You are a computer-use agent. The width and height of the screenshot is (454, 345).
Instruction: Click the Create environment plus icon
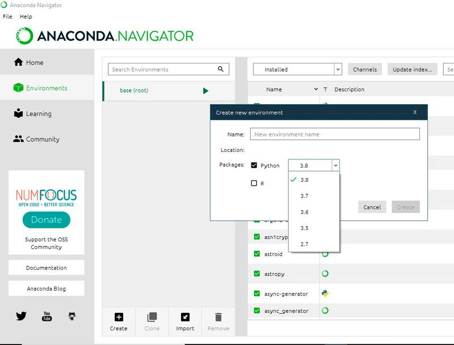(x=119, y=317)
